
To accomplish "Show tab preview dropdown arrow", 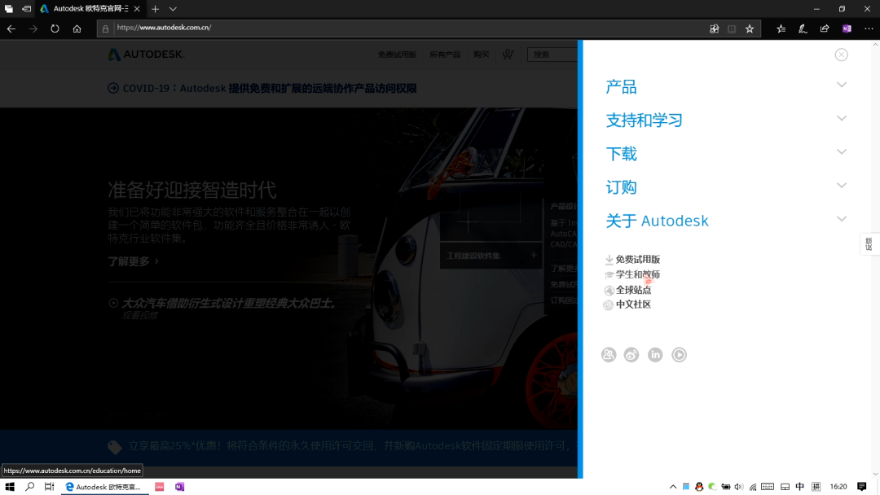I will 173,9.
